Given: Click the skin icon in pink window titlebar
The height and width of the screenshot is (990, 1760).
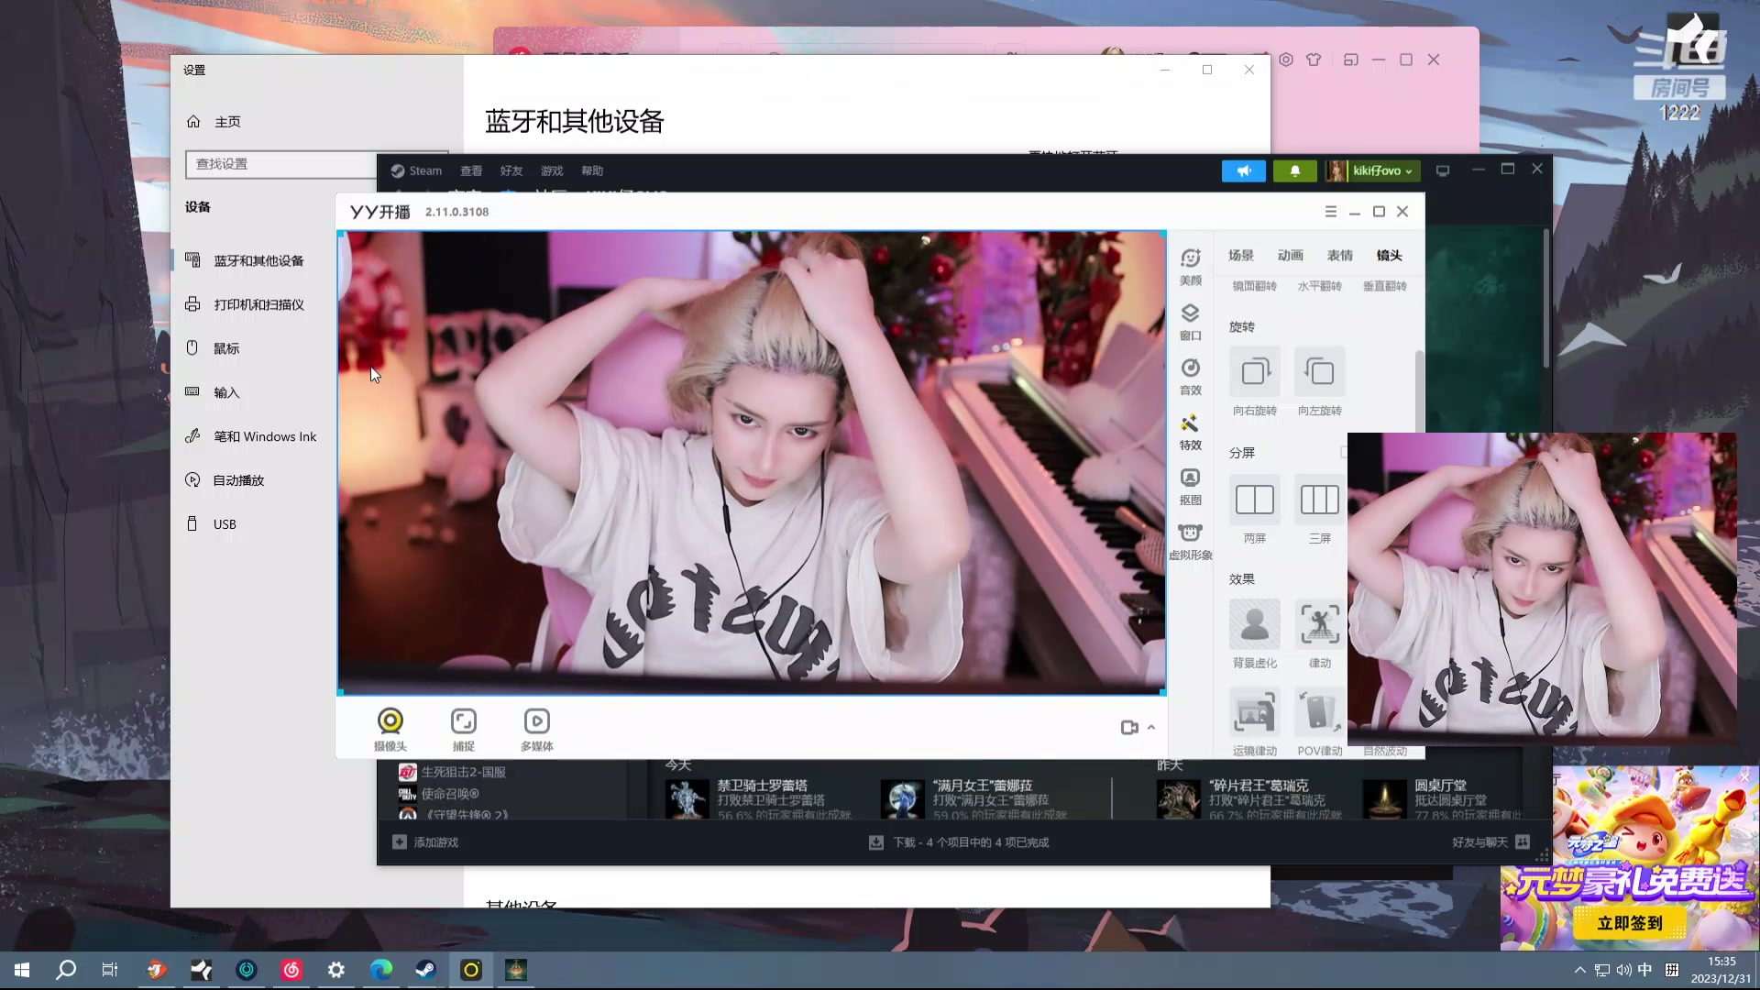Looking at the screenshot, I should coord(1314,60).
